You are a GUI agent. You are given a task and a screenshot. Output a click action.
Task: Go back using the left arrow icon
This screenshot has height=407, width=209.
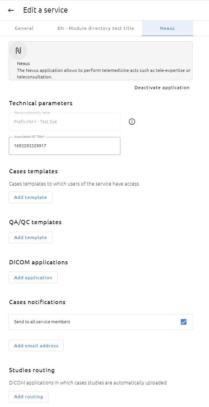tap(11, 10)
